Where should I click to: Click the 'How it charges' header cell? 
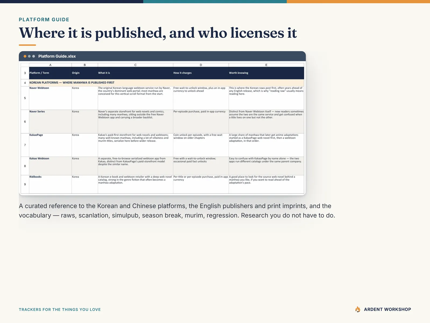click(x=201, y=73)
